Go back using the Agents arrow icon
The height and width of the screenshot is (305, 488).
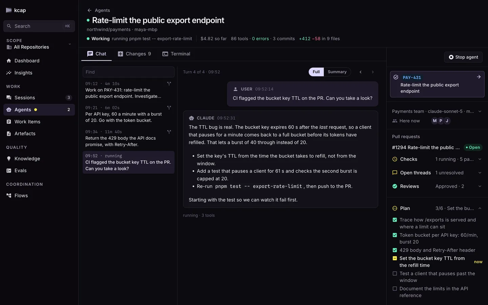pyautogui.click(x=89, y=10)
